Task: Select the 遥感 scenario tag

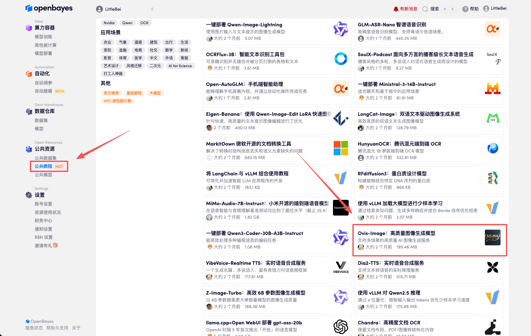Action: (138, 42)
